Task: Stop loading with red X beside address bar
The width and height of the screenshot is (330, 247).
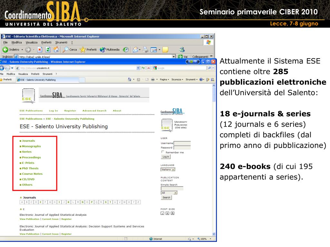Action: tap(149, 68)
